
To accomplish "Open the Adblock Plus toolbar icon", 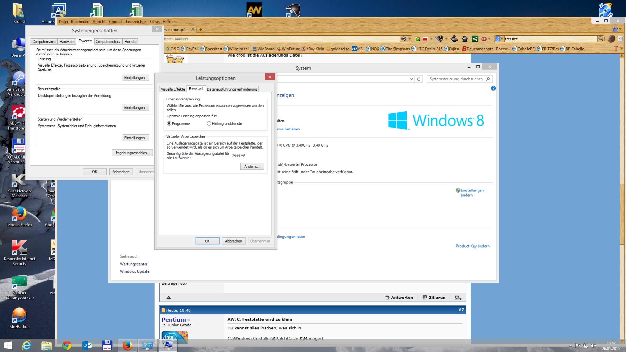I will coord(484,39).
